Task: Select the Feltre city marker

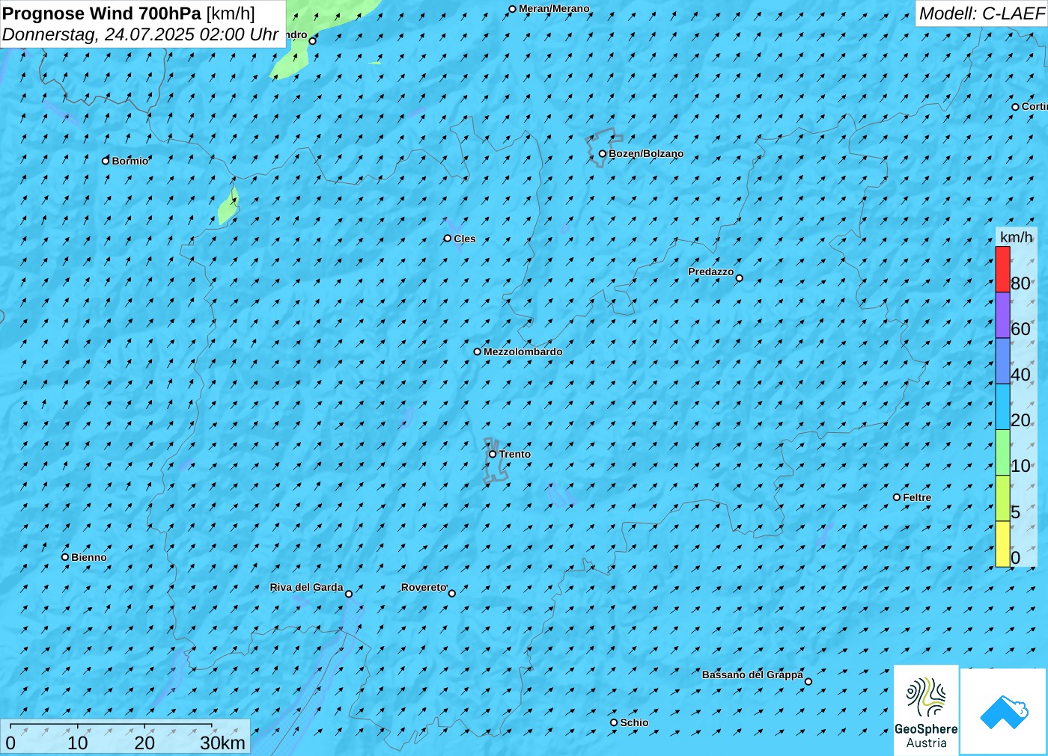Action: click(x=897, y=497)
